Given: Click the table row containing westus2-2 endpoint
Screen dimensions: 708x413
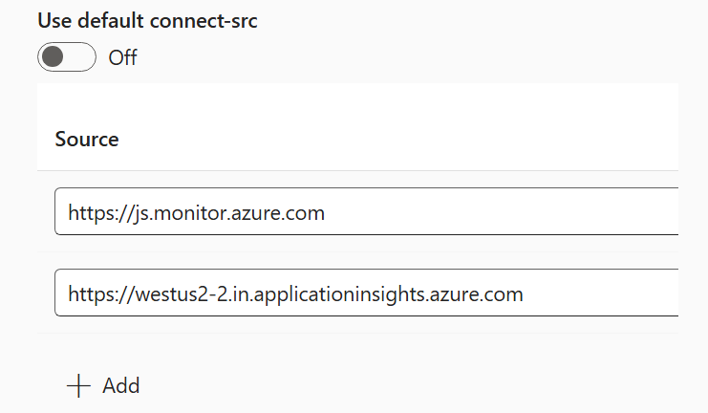Looking at the screenshot, I should pos(46,293).
